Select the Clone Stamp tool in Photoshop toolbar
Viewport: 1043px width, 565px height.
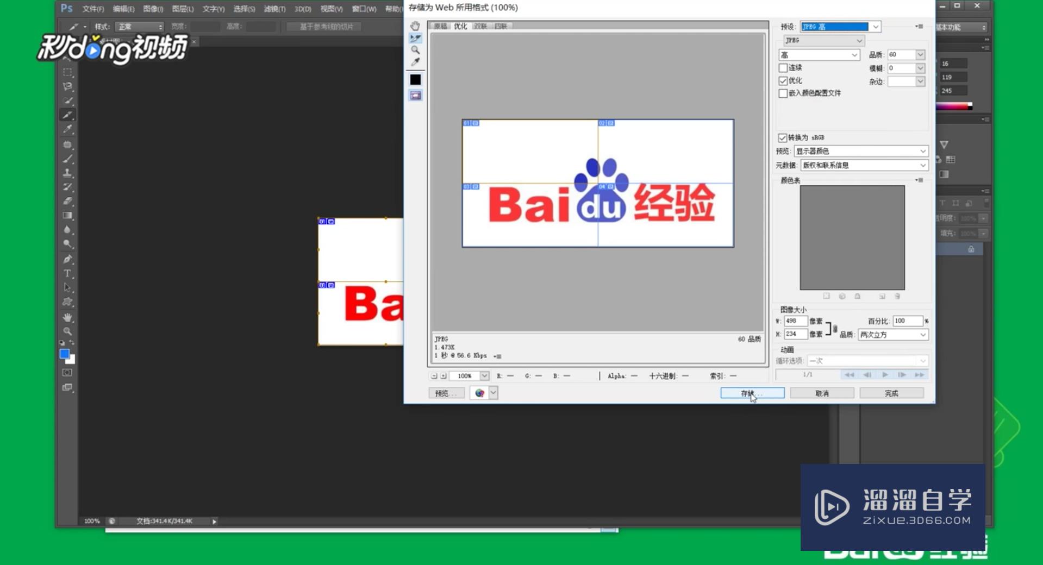coord(67,173)
